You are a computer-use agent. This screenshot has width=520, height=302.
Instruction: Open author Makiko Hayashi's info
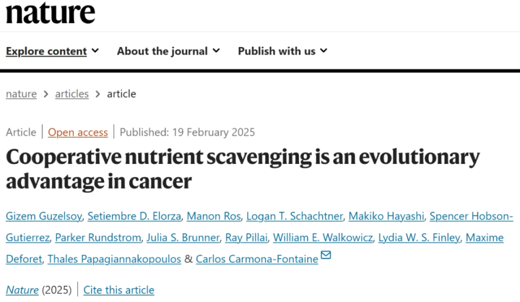point(386,216)
